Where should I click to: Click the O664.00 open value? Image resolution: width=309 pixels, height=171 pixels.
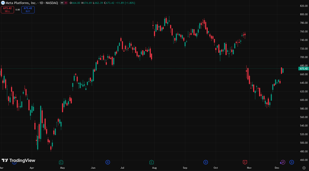coord(75,3)
